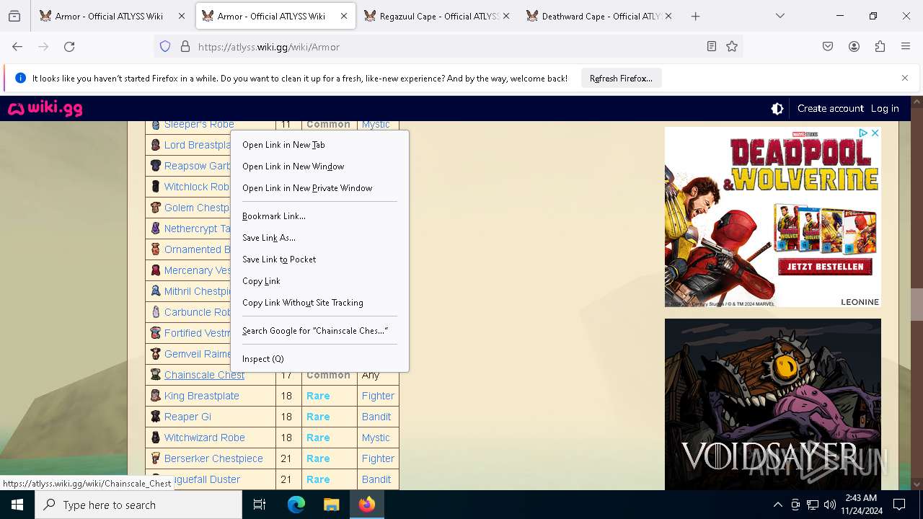
Task: Open the Save to Pocket icon
Action: (828, 46)
